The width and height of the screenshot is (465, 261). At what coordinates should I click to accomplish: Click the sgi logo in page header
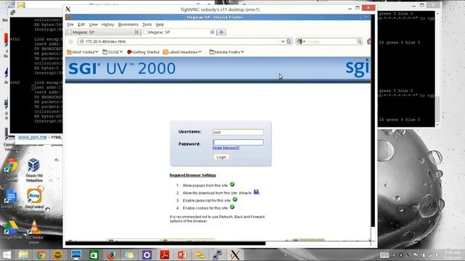tap(357, 67)
